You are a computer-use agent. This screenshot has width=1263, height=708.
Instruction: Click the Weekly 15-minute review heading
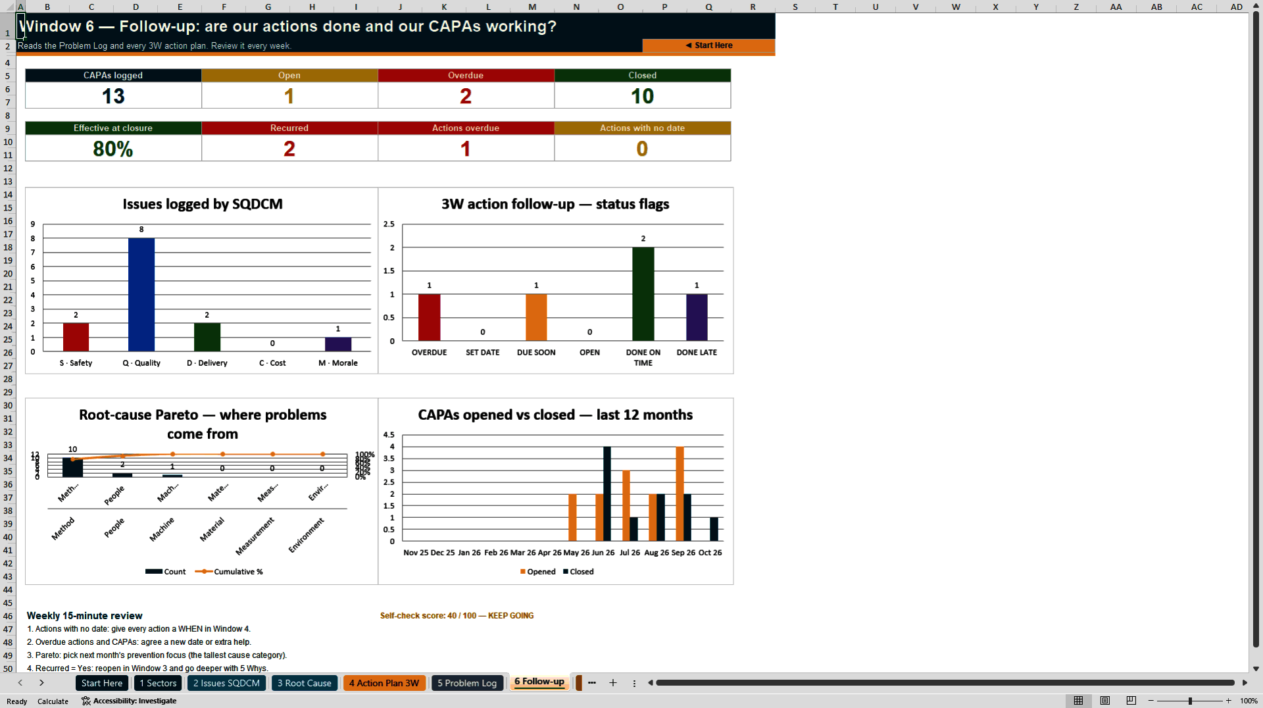coord(84,616)
